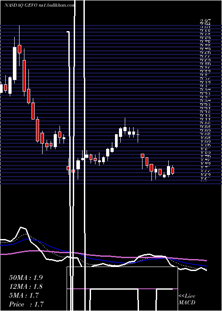
Task: Click the '<<Live MACD' label
Action: 187,299
